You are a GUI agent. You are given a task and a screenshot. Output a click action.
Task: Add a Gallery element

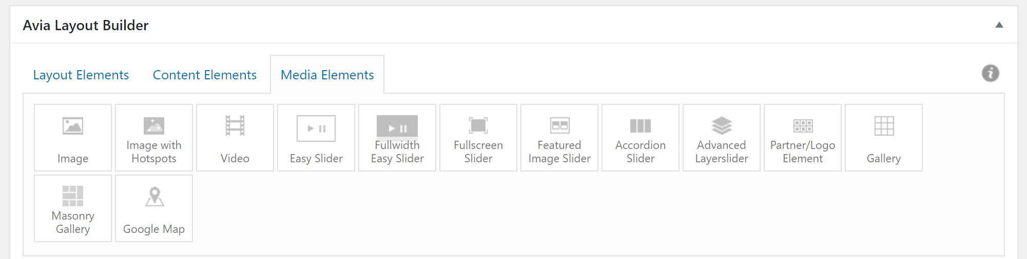tap(884, 138)
